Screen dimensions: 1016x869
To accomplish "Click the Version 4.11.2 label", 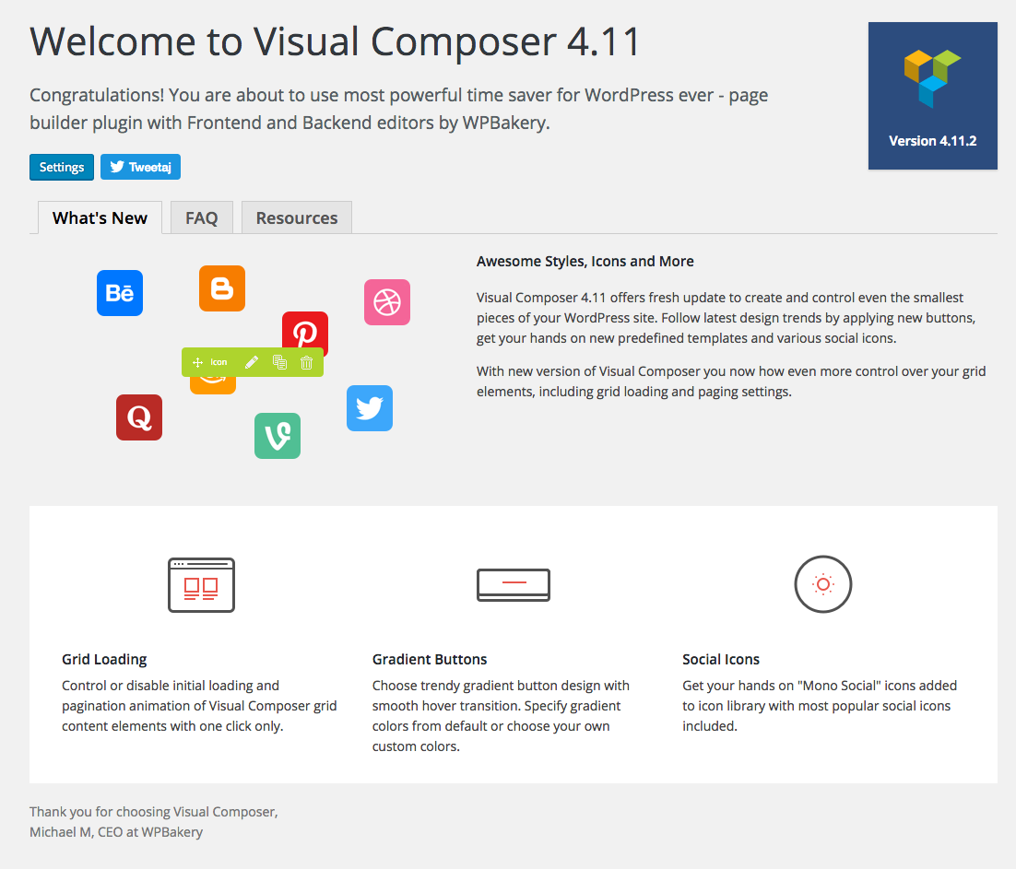I will click(x=932, y=140).
